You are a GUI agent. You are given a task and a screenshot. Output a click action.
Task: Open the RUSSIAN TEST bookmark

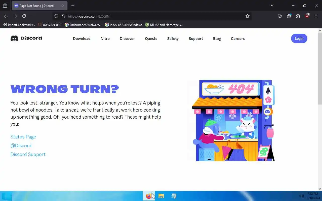click(x=50, y=25)
